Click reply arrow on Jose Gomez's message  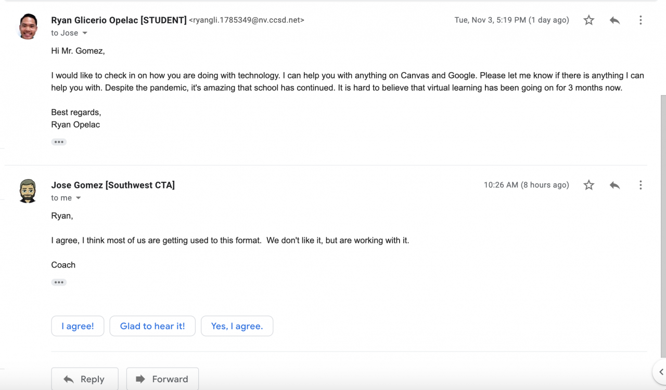[614, 185]
